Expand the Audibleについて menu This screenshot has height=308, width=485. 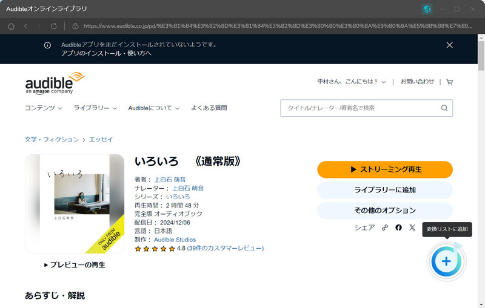point(154,108)
